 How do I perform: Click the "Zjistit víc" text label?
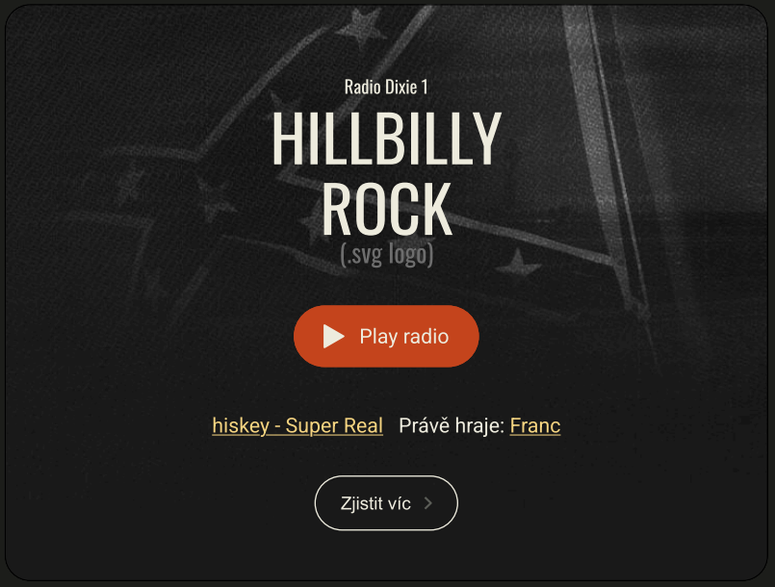(375, 503)
